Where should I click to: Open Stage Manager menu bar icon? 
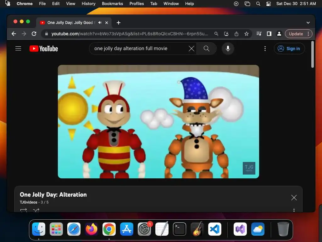[247, 4]
